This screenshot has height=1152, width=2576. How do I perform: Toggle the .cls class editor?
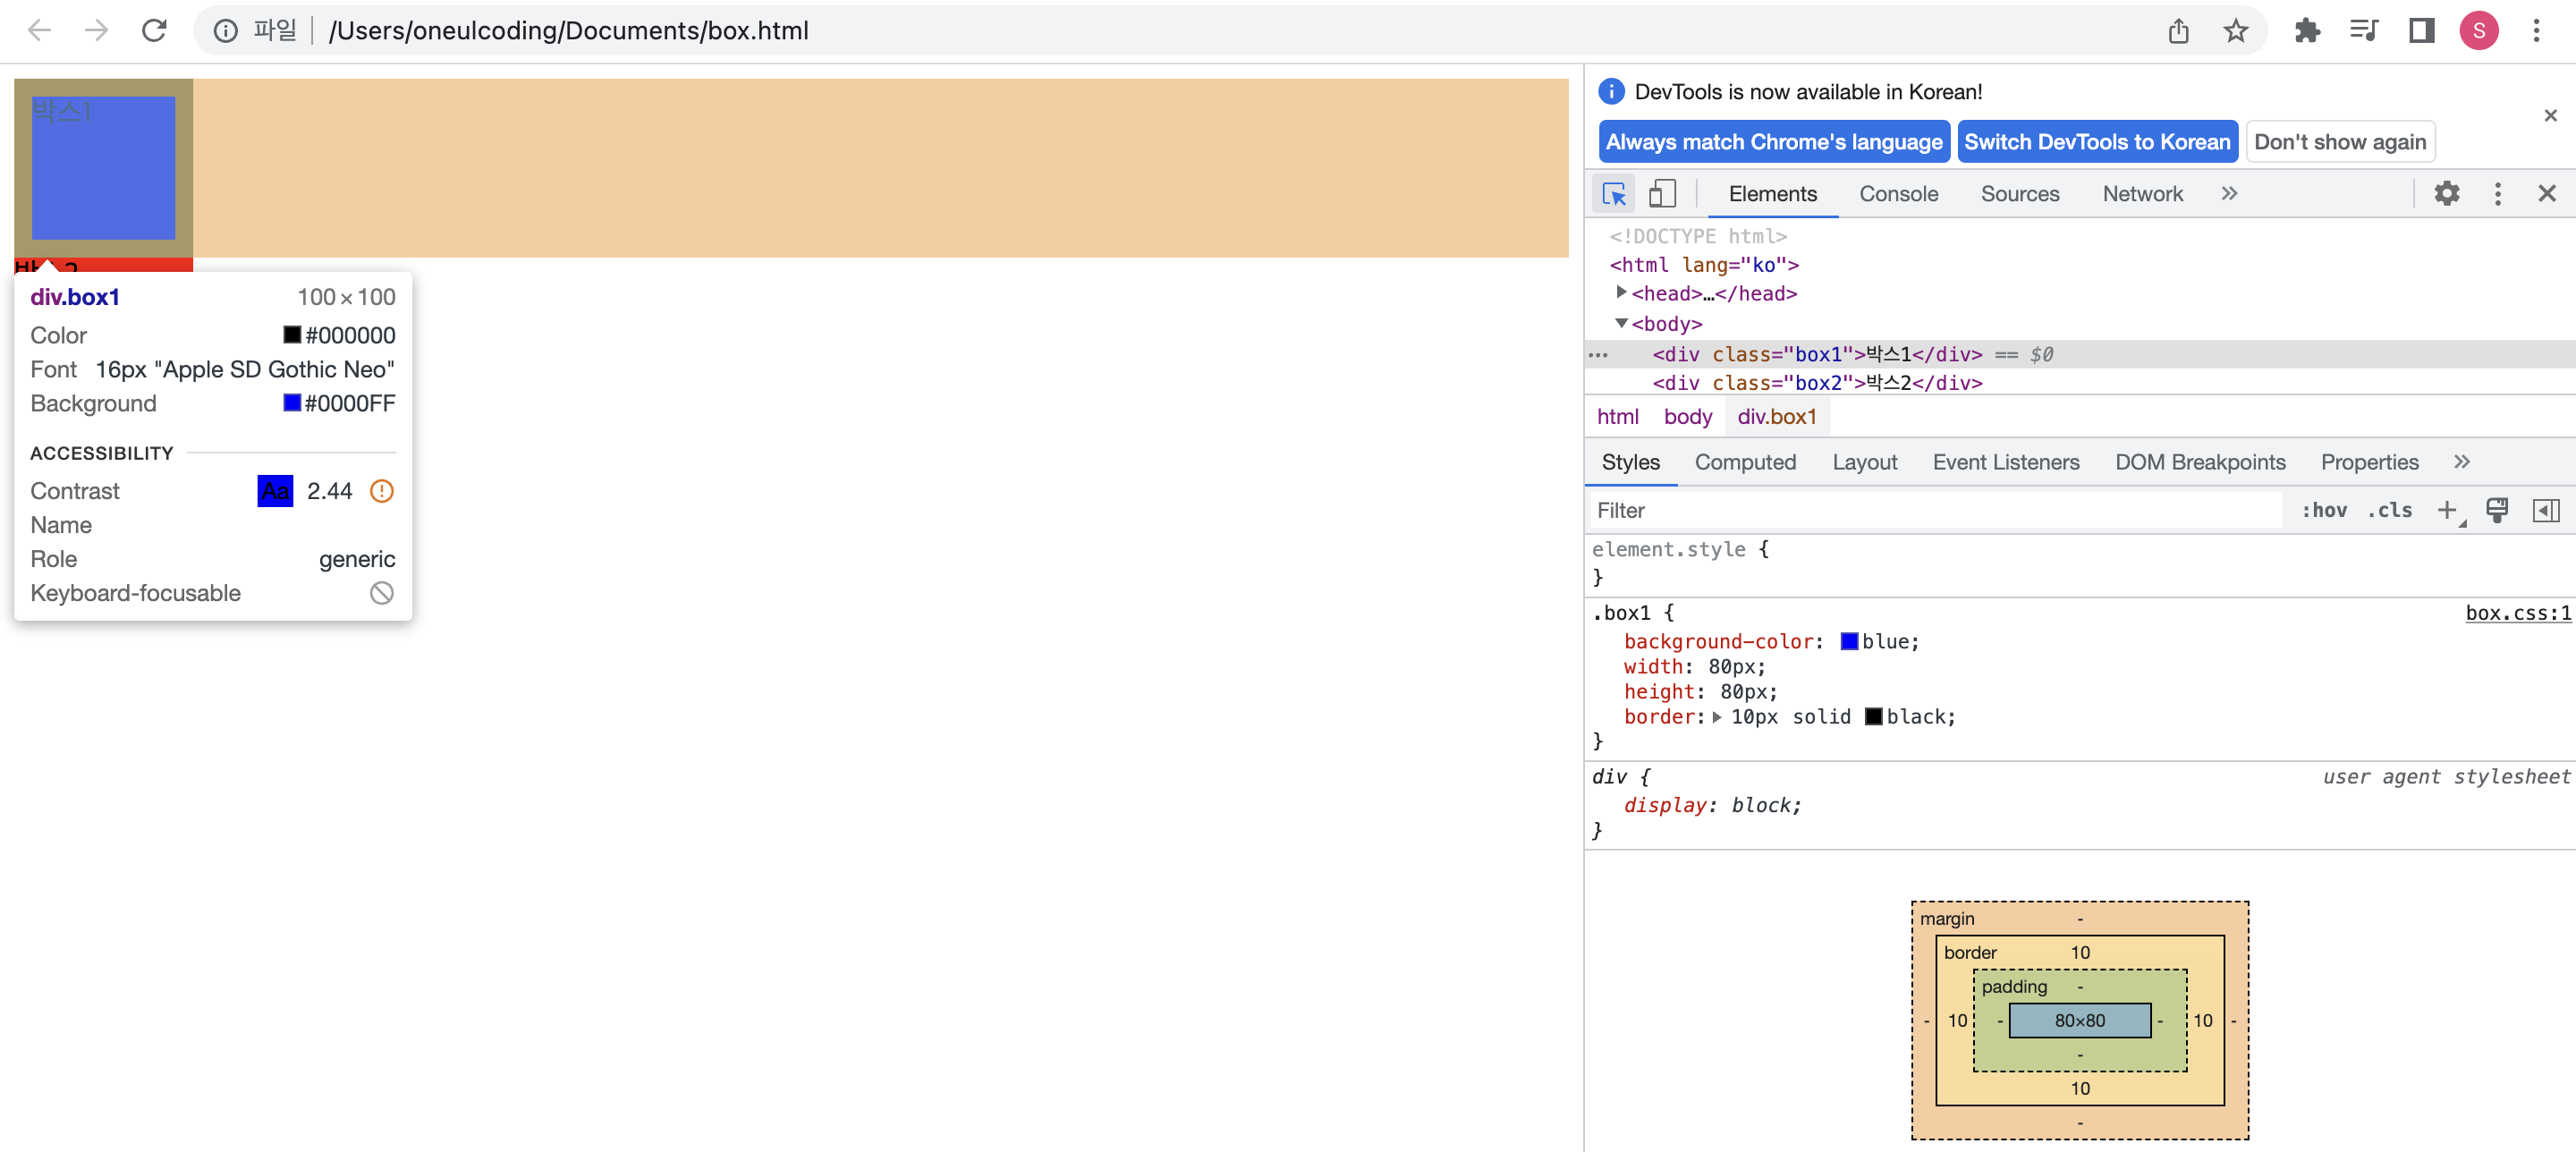coord(2389,510)
